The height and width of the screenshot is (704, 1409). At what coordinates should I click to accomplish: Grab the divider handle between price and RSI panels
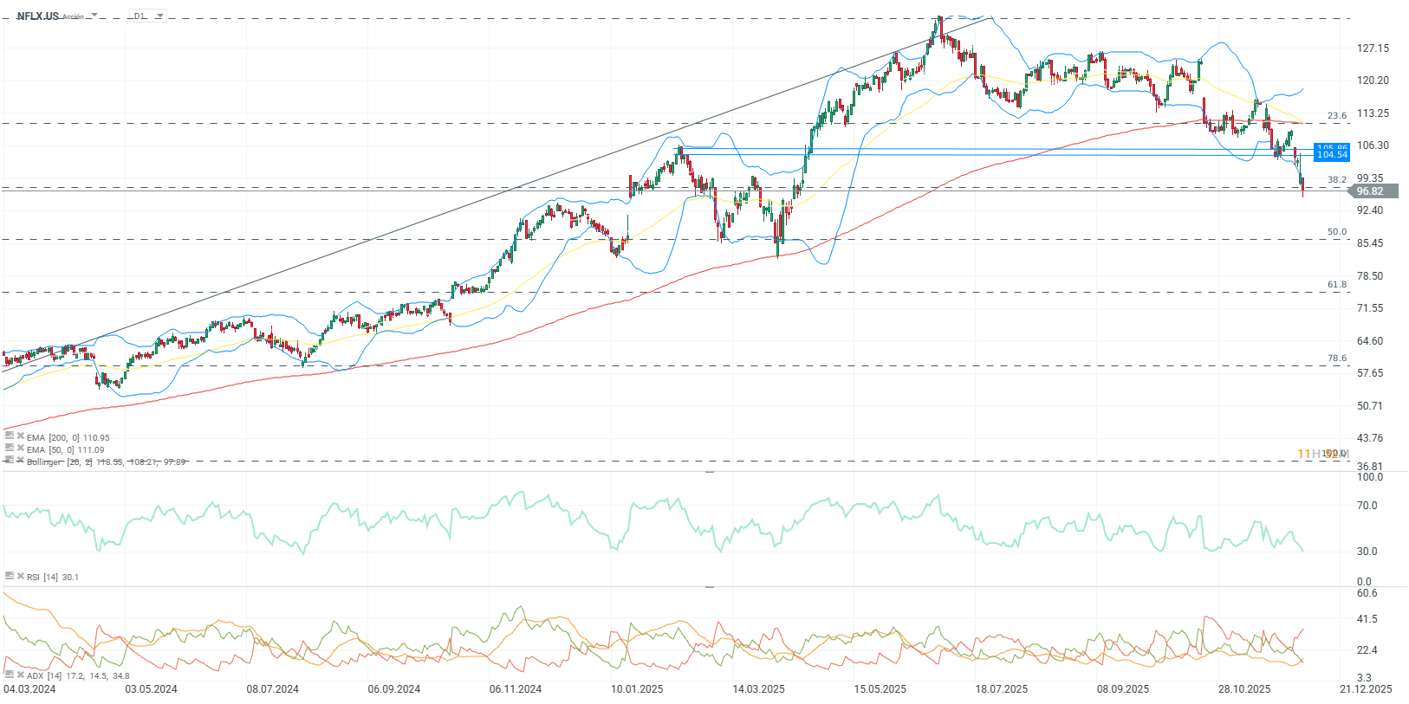pos(710,472)
